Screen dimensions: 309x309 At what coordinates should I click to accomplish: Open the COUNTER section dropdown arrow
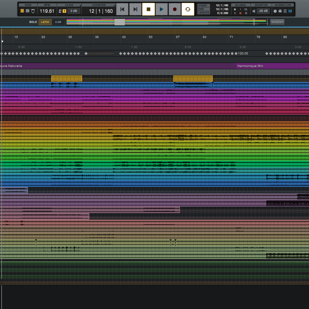coord(114,5)
